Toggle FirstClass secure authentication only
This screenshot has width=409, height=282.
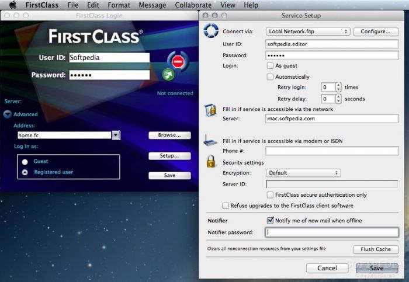270,195
